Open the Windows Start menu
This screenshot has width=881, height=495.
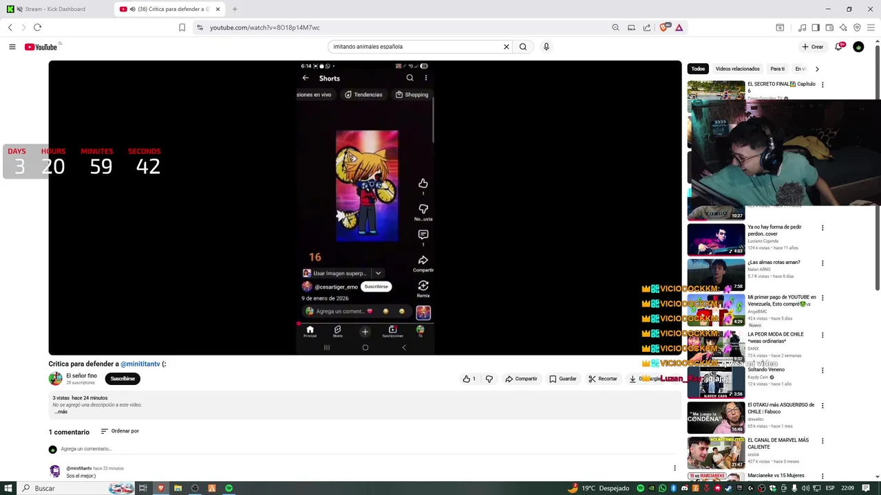click(8, 488)
